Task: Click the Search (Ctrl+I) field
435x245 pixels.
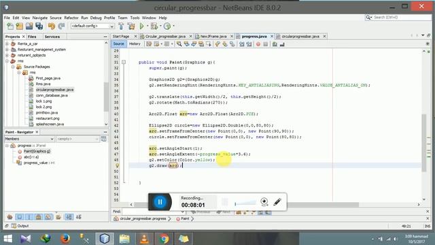Action: click(398, 18)
